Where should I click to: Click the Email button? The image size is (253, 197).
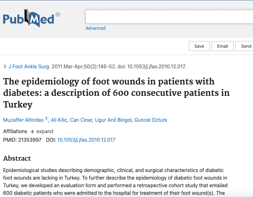[223, 46]
